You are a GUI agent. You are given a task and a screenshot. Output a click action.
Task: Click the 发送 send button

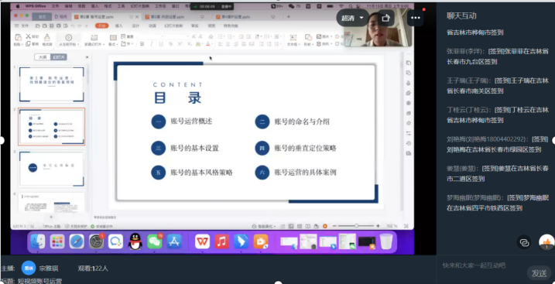click(x=539, y=273)
